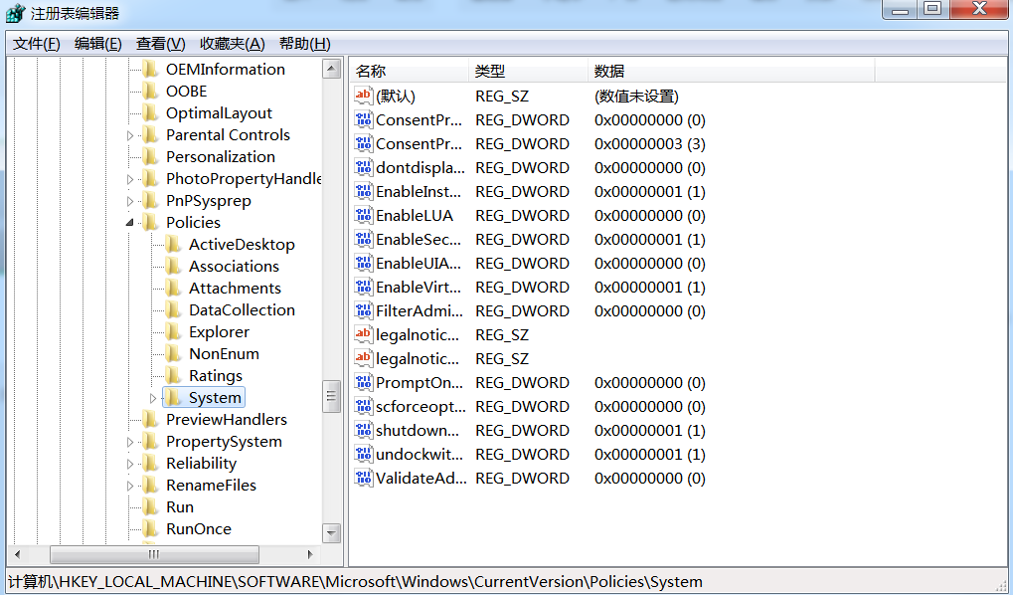
Task: Sort values by the 名称 column header
Action: (408, 71)
